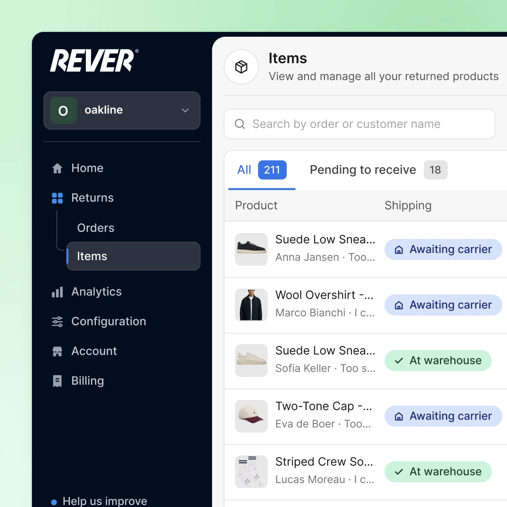
Task: Open the Striped Crew So... product name
Action: click(x=324, y=462)
